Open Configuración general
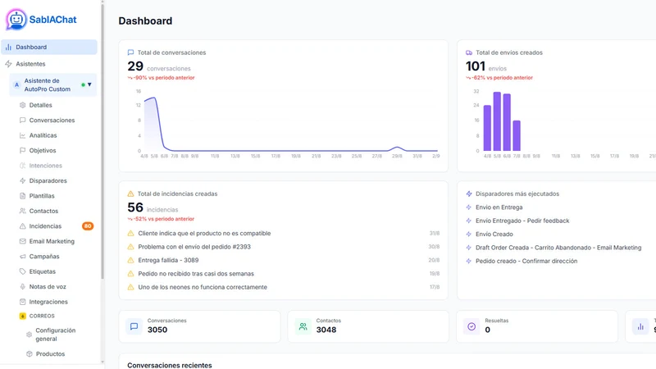This screenshot has height=369, width=656. (x=55, y=335)
